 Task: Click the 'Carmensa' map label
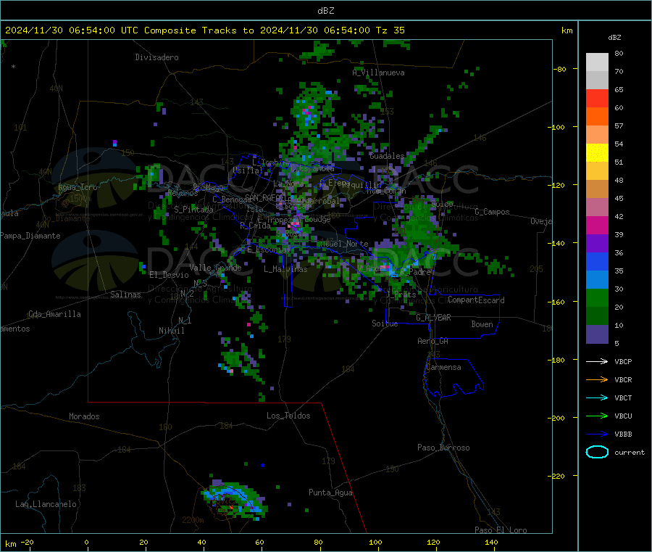pos(443,367)
